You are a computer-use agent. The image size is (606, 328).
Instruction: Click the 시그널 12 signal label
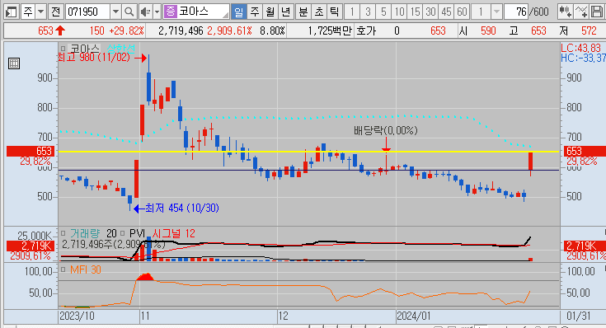173,234
